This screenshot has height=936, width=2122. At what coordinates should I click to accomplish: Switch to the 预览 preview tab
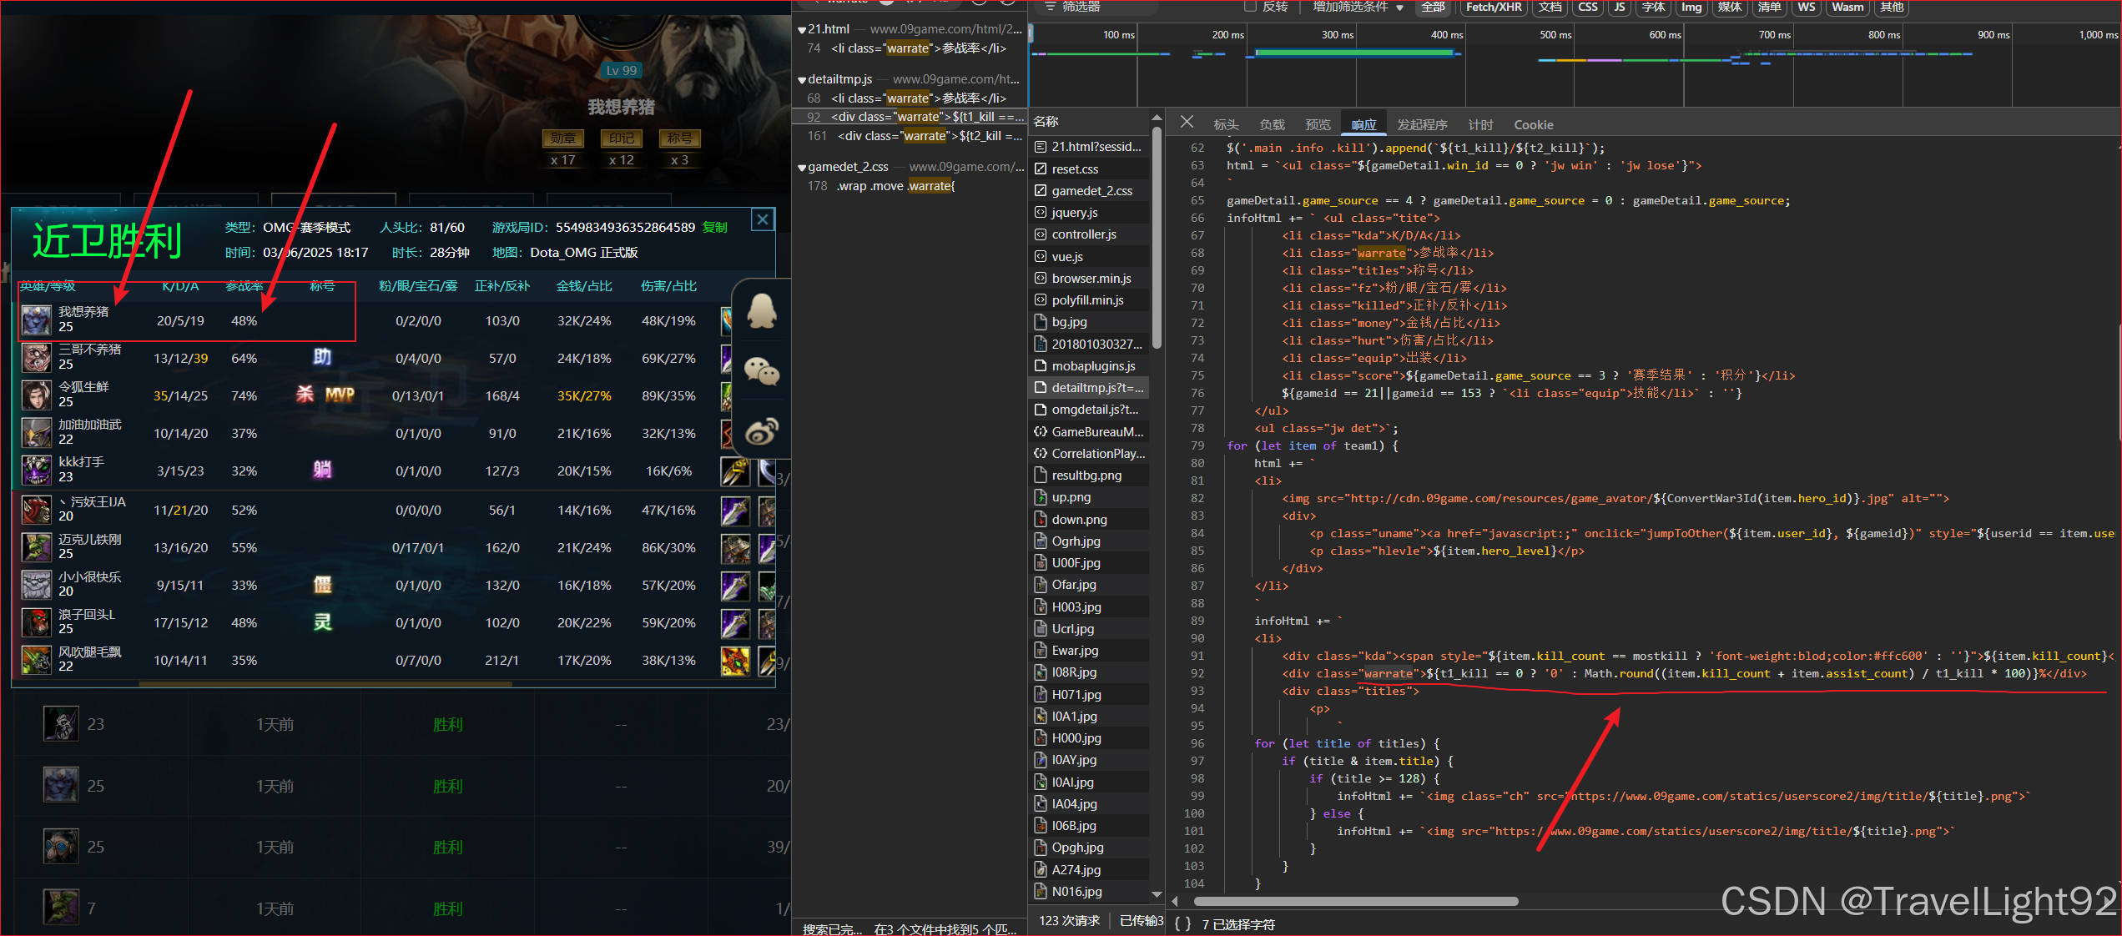click(1318, 124)
